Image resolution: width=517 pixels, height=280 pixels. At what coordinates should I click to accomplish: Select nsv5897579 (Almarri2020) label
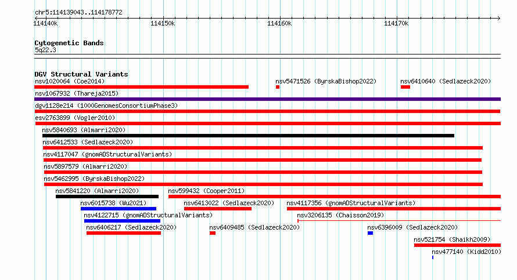[85, 166]
